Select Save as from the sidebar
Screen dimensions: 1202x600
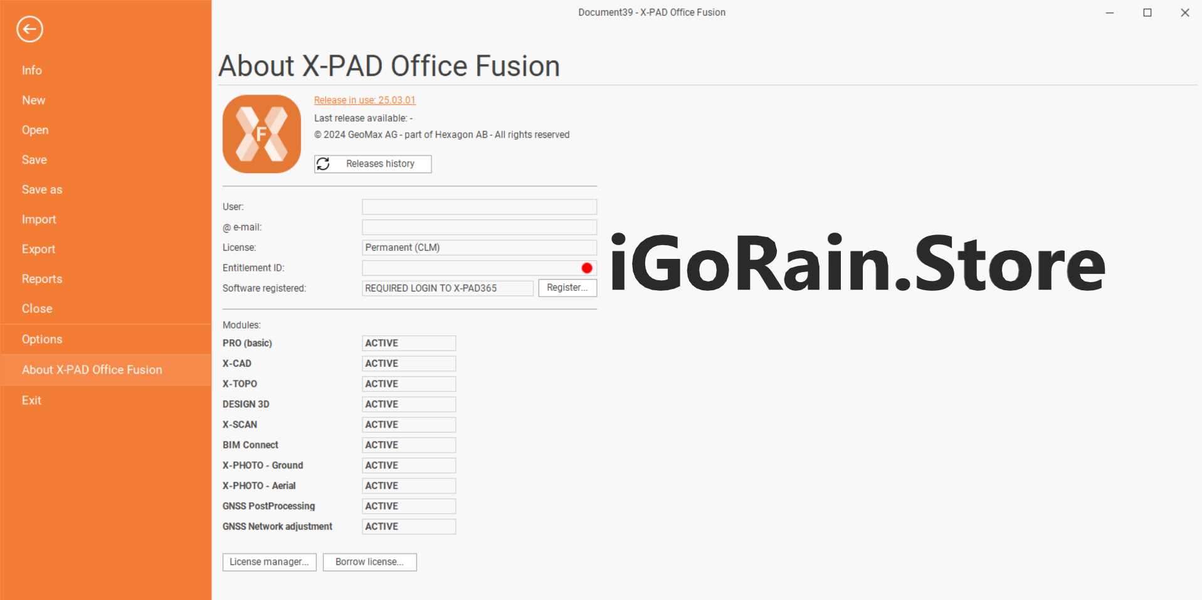coord(41,189)
